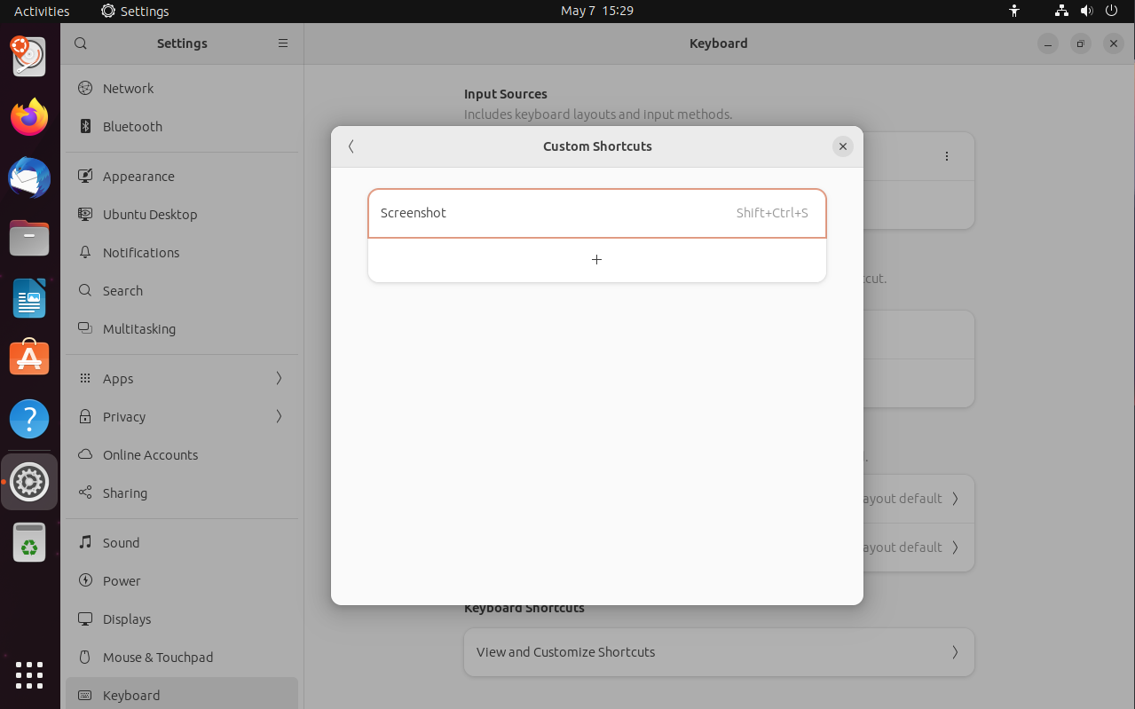Click the Network globe icon

coord(85,88)
